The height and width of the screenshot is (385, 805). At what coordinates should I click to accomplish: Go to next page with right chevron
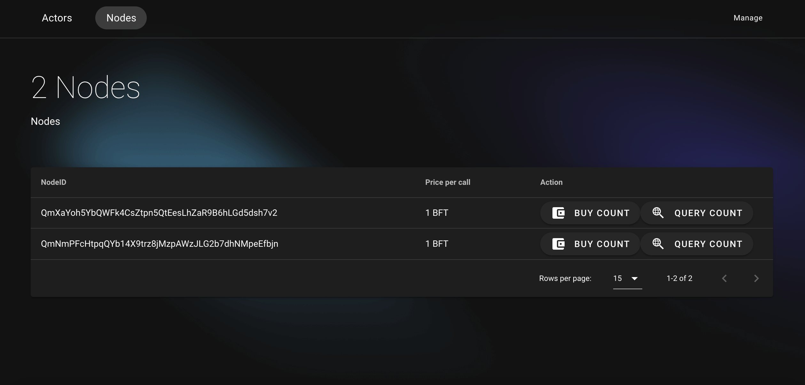pos(756,278)
